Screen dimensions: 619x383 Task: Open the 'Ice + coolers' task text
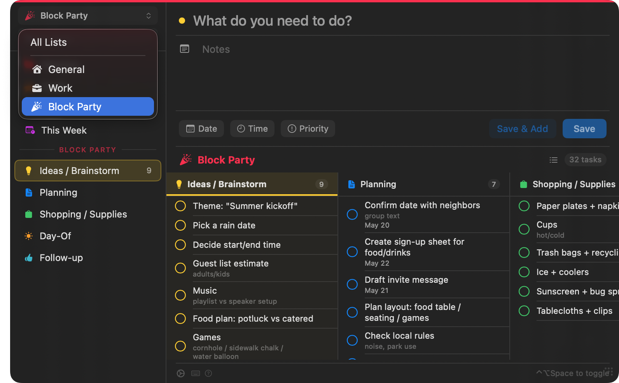click(x=563, y=272)
